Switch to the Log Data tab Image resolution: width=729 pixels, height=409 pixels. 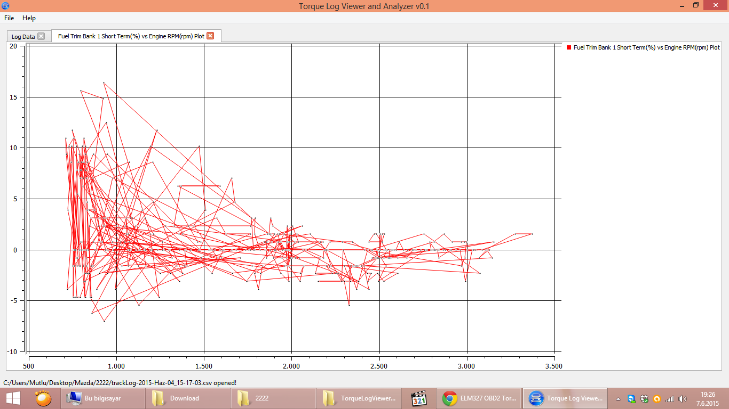click(23, 36)
